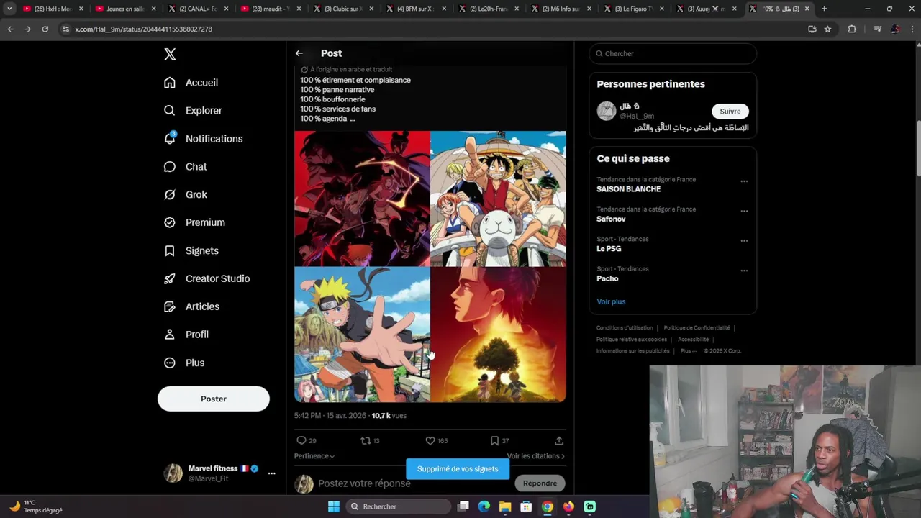Open more options for Le PSG trend

tap(744, 241)
